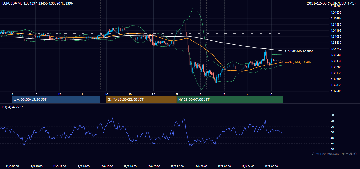Click price axis value 1.32986
Viewport: 360px width, 169px height.
pyautogui.click(x=336, y=79)
